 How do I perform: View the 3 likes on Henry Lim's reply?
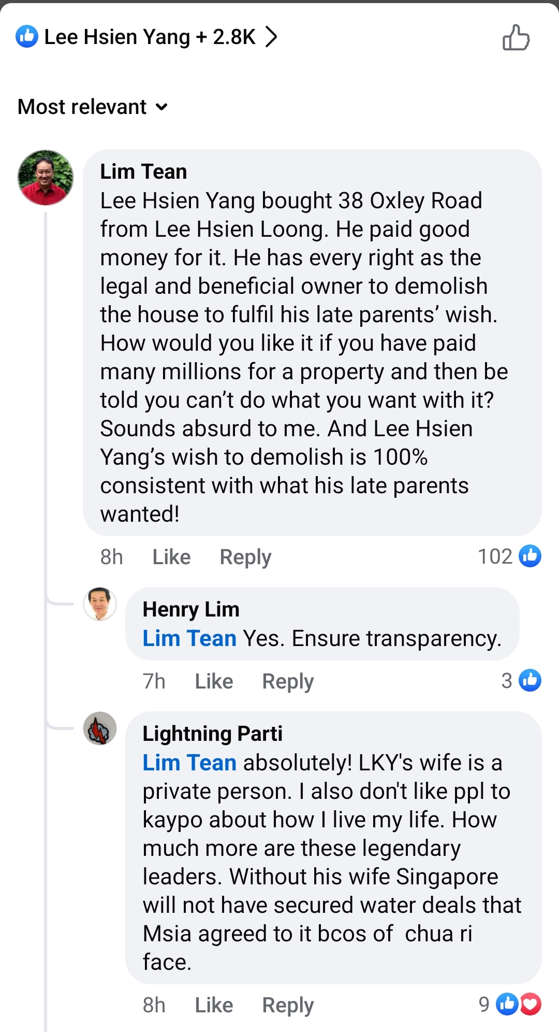(521, 681)
